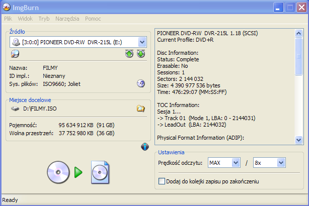
Task: Click the 'Ready' status bar text
Action: click(10, 200)
